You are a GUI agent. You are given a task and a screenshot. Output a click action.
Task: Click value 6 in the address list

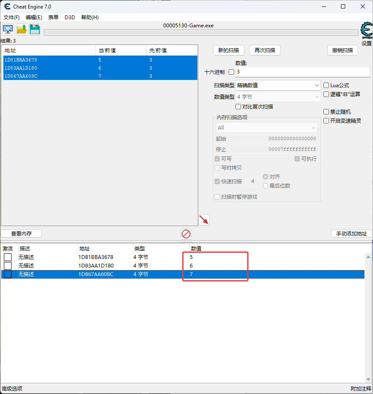pyautogui.click(x=191, y=266)
